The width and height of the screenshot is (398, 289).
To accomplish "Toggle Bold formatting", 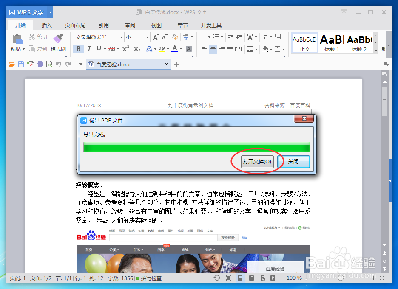I will (78, 49).
